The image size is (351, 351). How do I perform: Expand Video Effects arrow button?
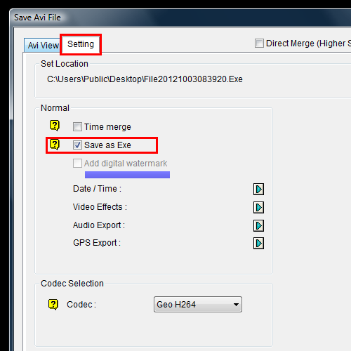(258, 207)
